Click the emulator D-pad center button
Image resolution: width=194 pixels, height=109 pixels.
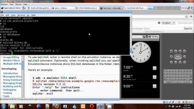[x=178, y=57]
